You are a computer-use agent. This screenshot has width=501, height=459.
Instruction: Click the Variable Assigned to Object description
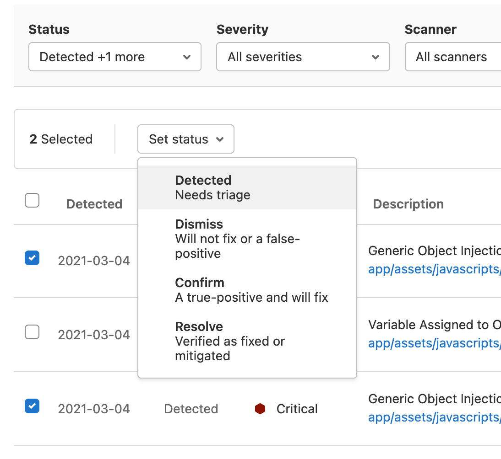434,325
